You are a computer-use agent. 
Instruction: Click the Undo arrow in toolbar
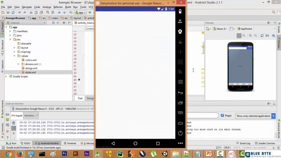point(19,12)
